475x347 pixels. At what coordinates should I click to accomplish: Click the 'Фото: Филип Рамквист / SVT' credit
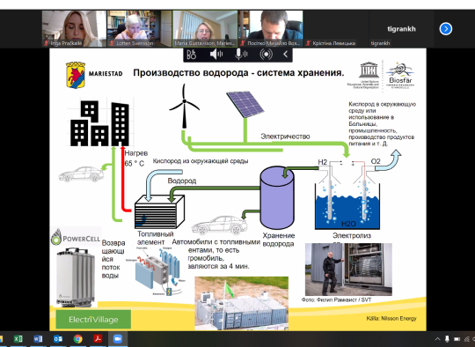coord(336,299)
